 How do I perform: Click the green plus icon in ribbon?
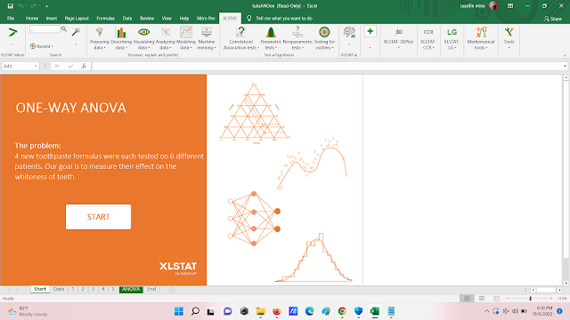370,32
